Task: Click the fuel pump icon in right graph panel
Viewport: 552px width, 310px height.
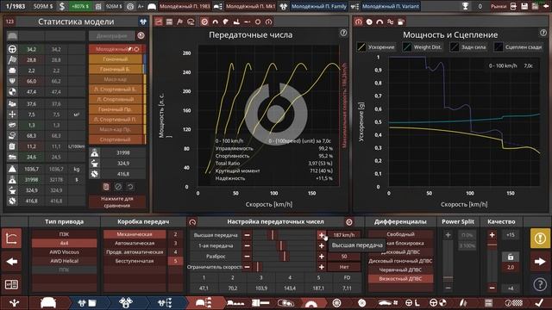Action: pos(400,22)
